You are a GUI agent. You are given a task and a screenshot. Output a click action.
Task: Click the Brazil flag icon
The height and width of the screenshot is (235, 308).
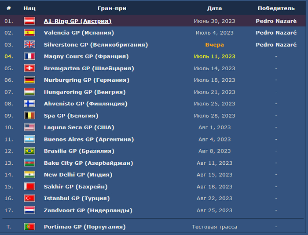(29, 151)
